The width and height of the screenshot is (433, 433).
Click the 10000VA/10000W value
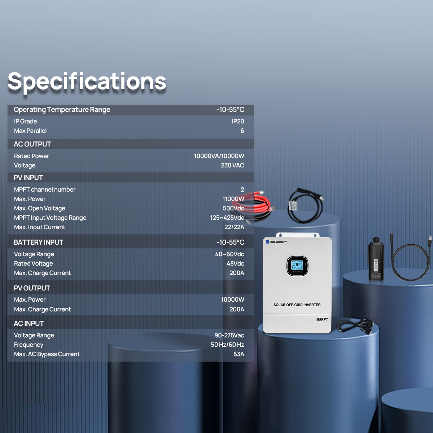219,156
